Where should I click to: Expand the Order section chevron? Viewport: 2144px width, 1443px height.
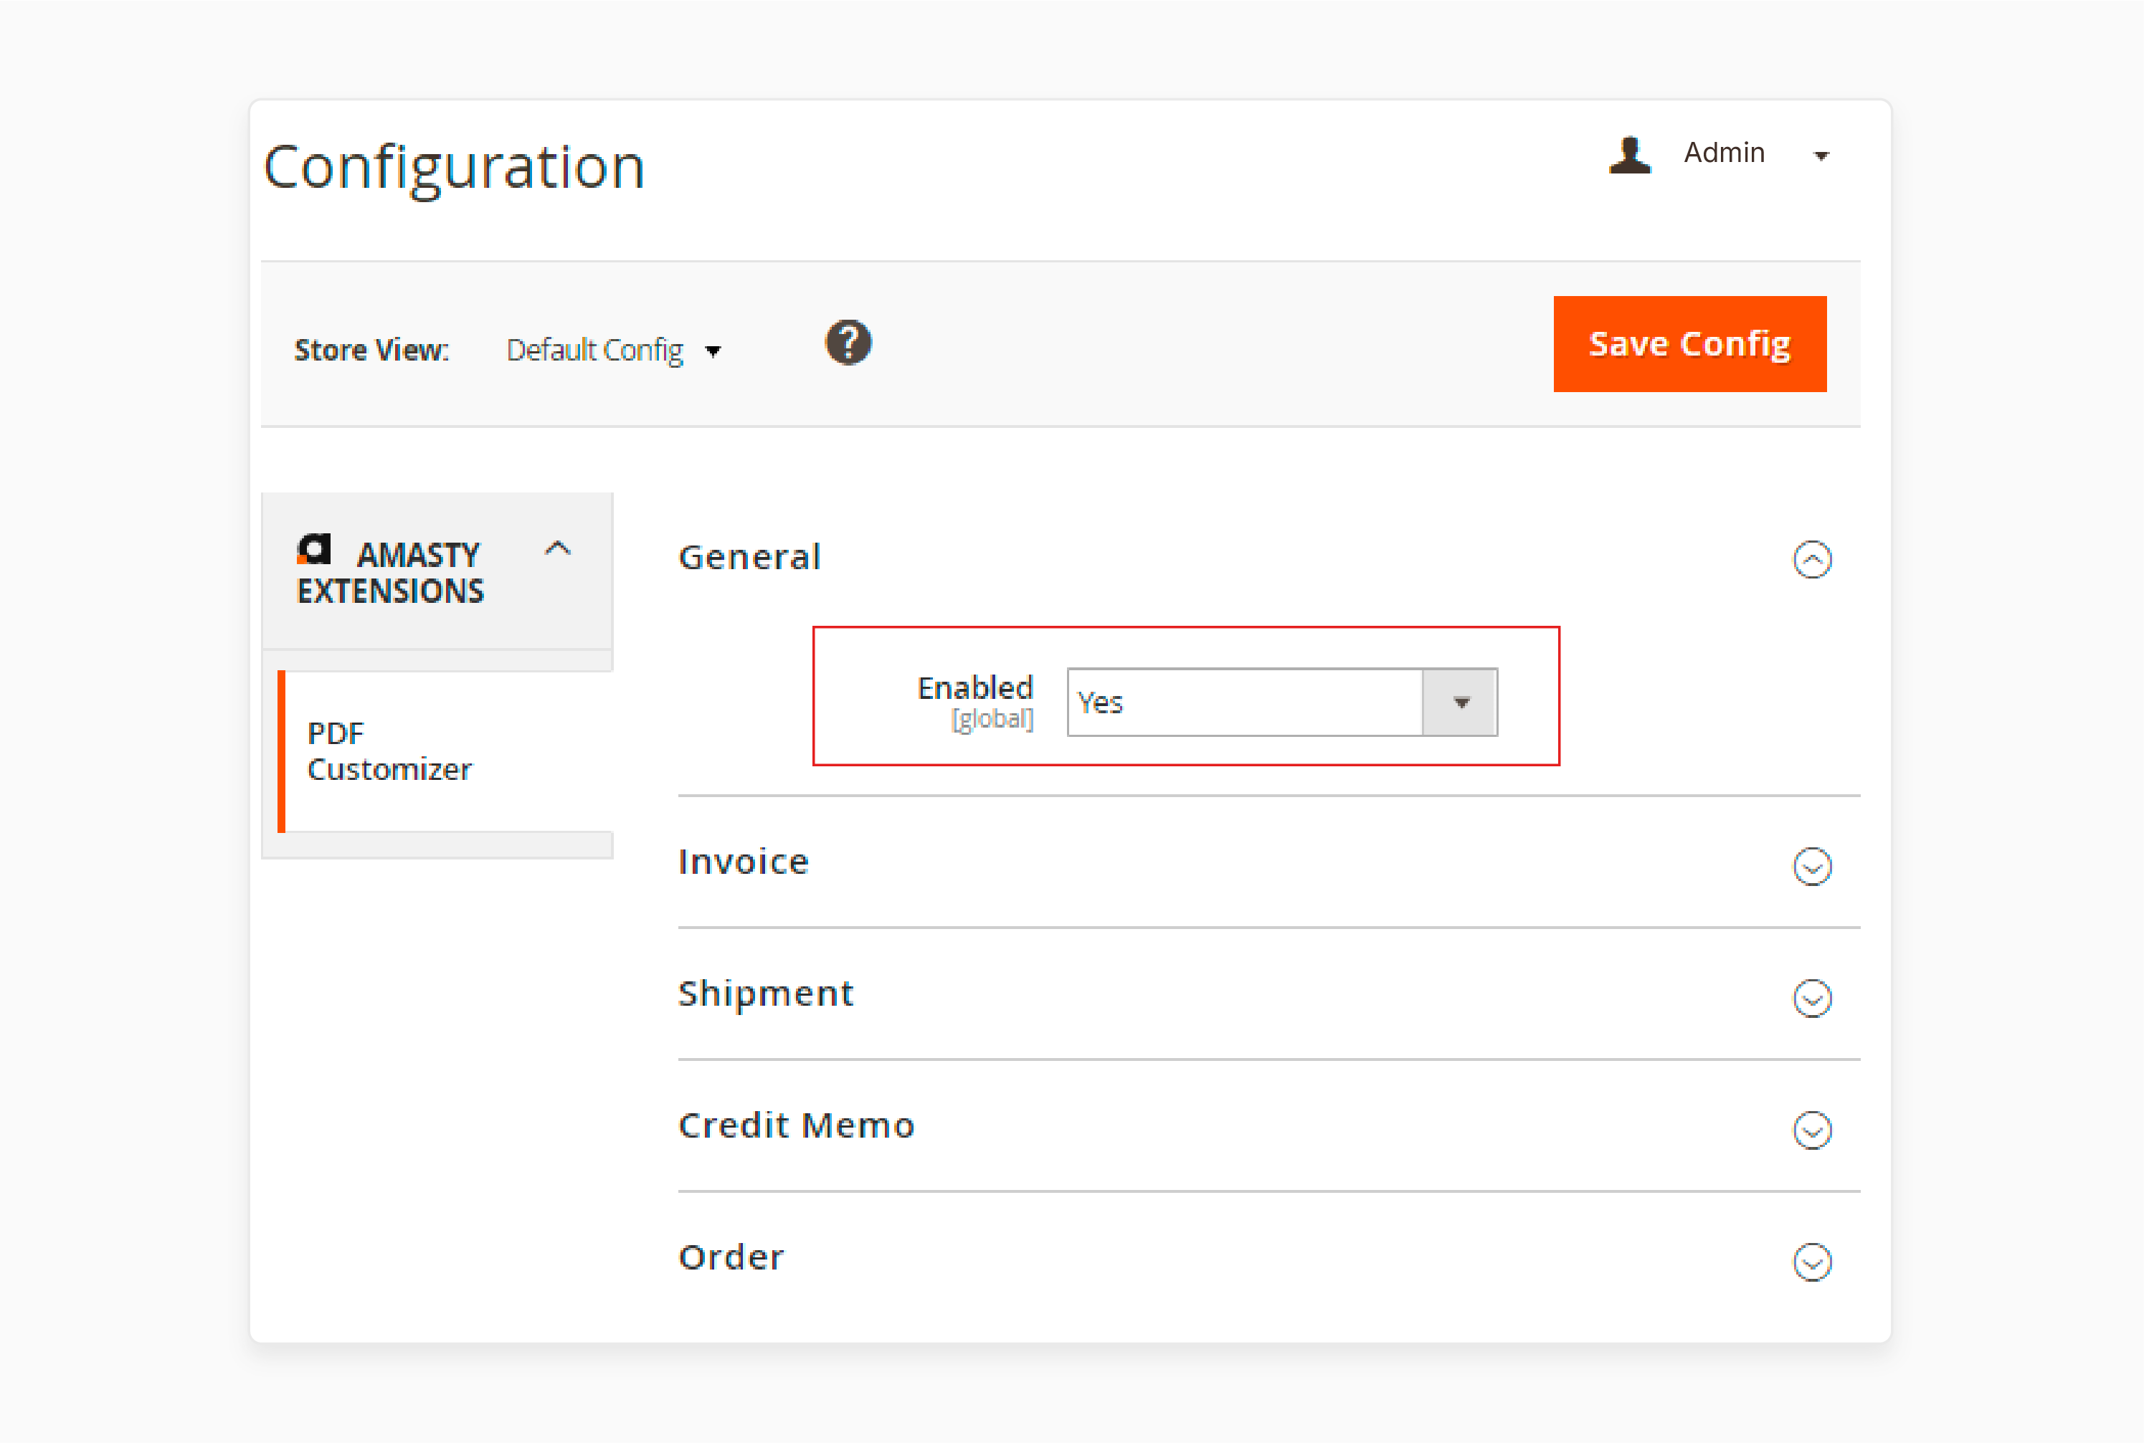[1812, 1262]
